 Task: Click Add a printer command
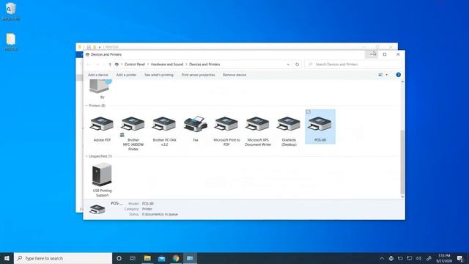(x=126, y=75)
